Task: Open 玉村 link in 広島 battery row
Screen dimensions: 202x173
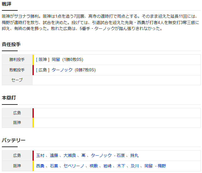Action: coord(40,156)
